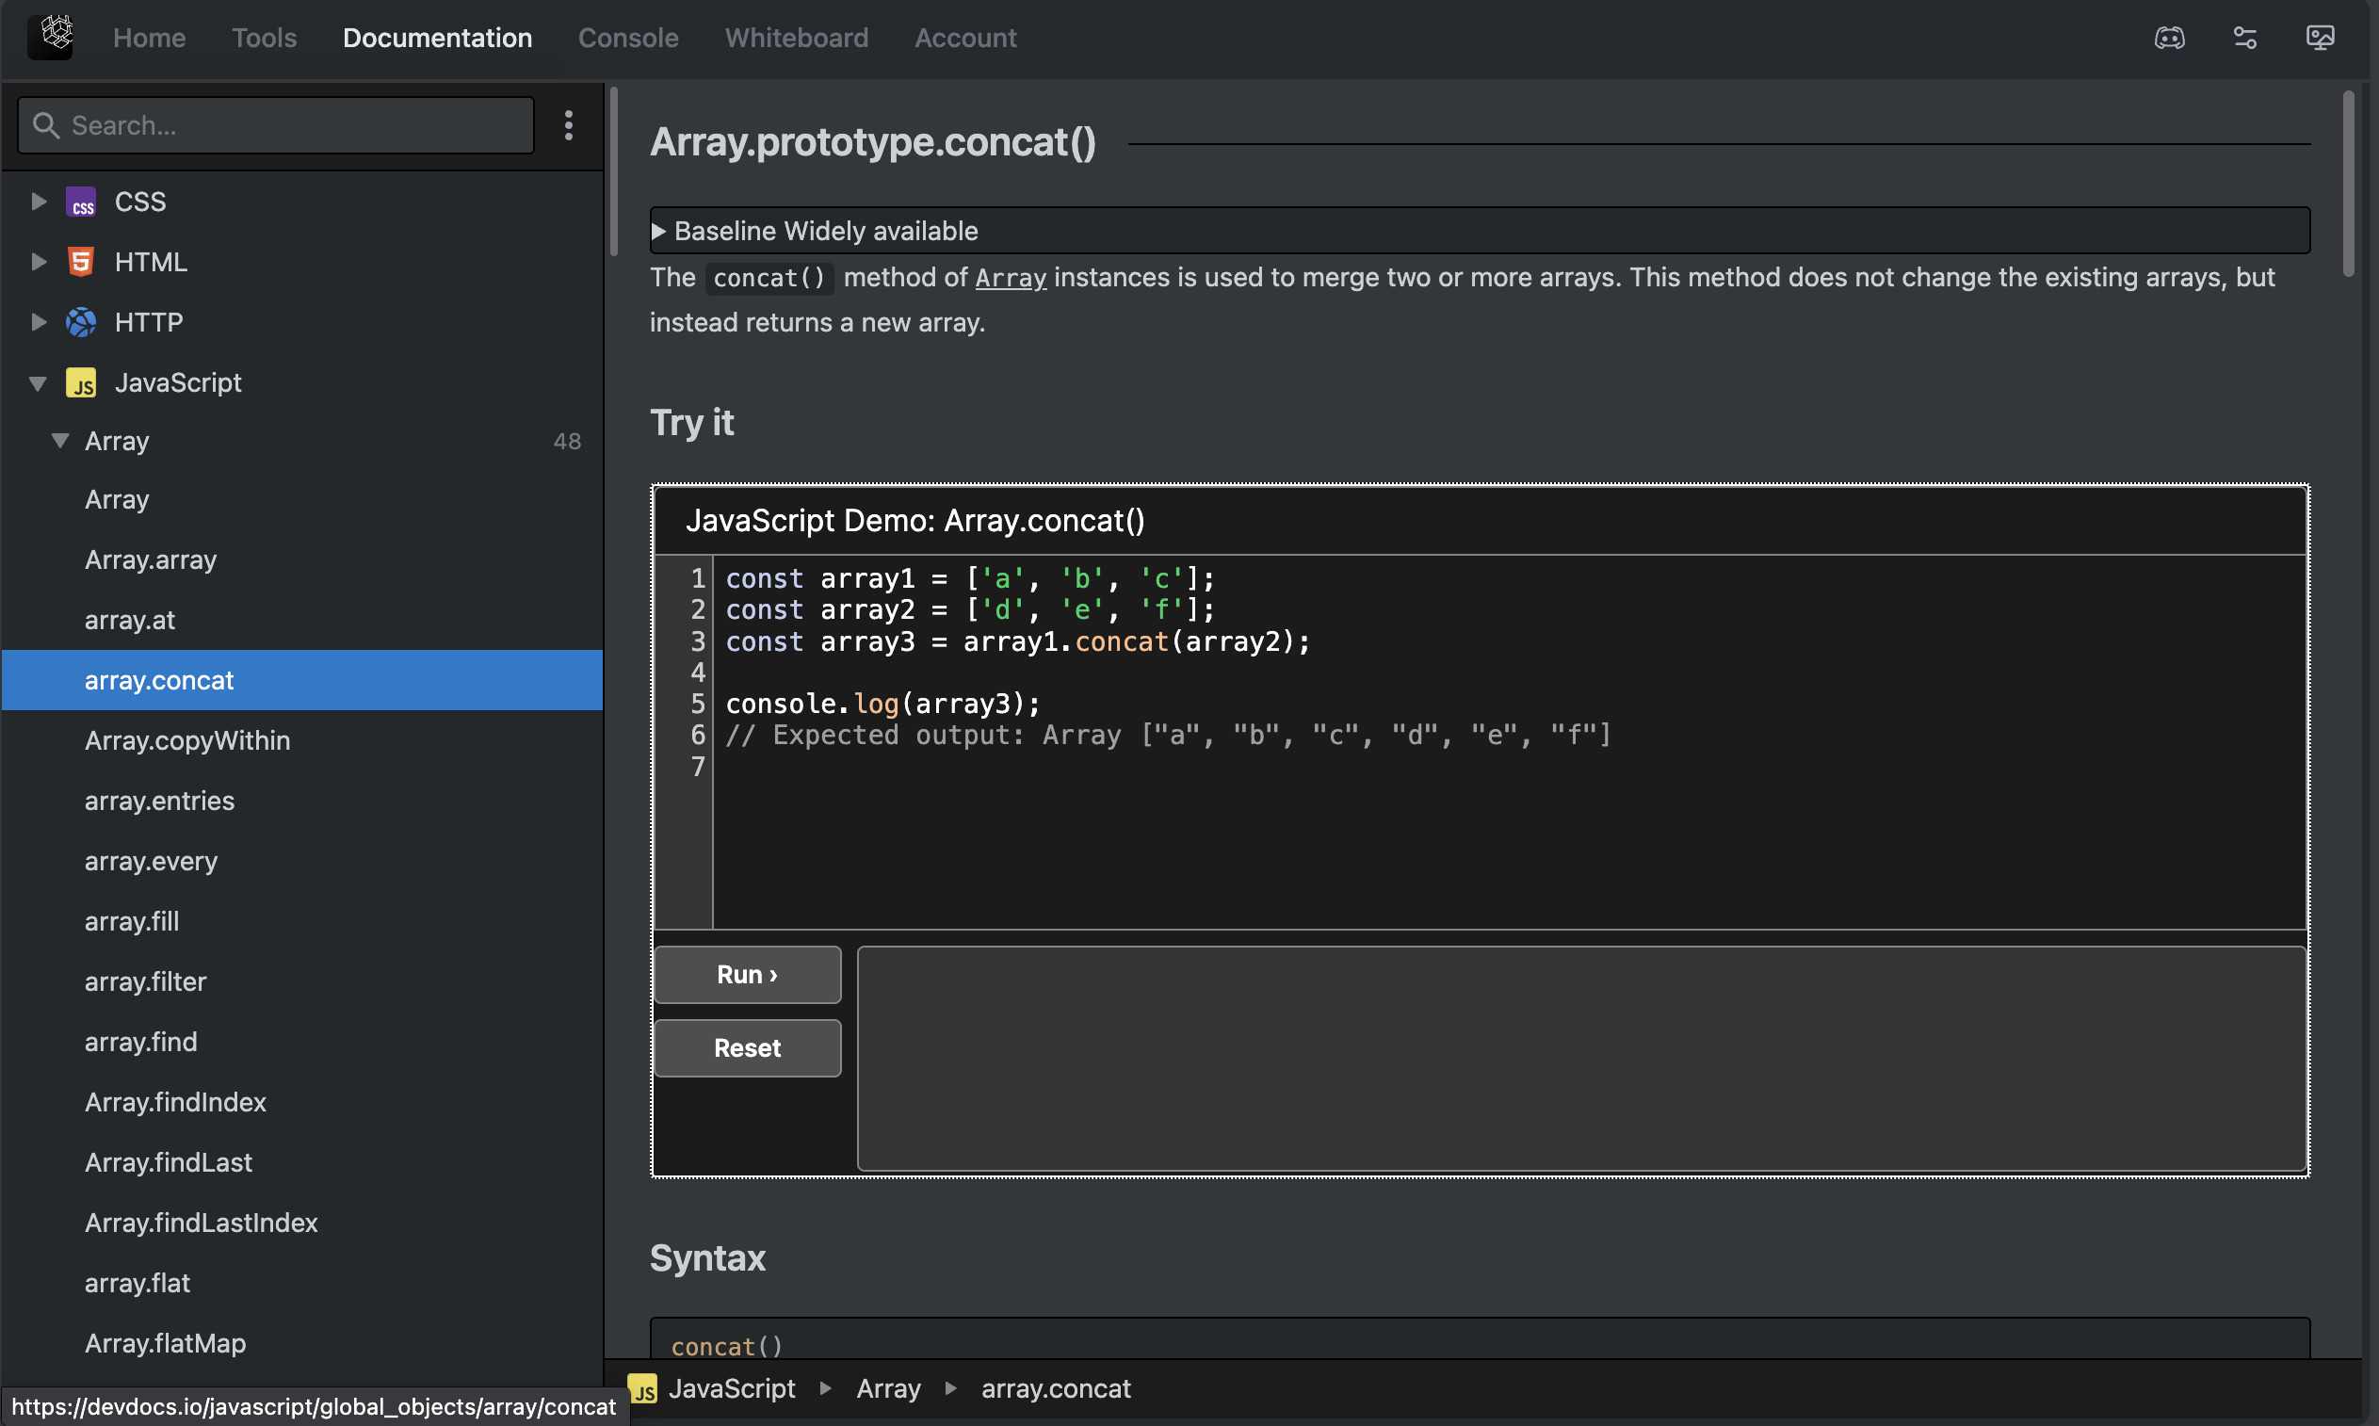Click into the demo output console area
The image size is (2379, 1426).
click(x=1581, y=1059)
